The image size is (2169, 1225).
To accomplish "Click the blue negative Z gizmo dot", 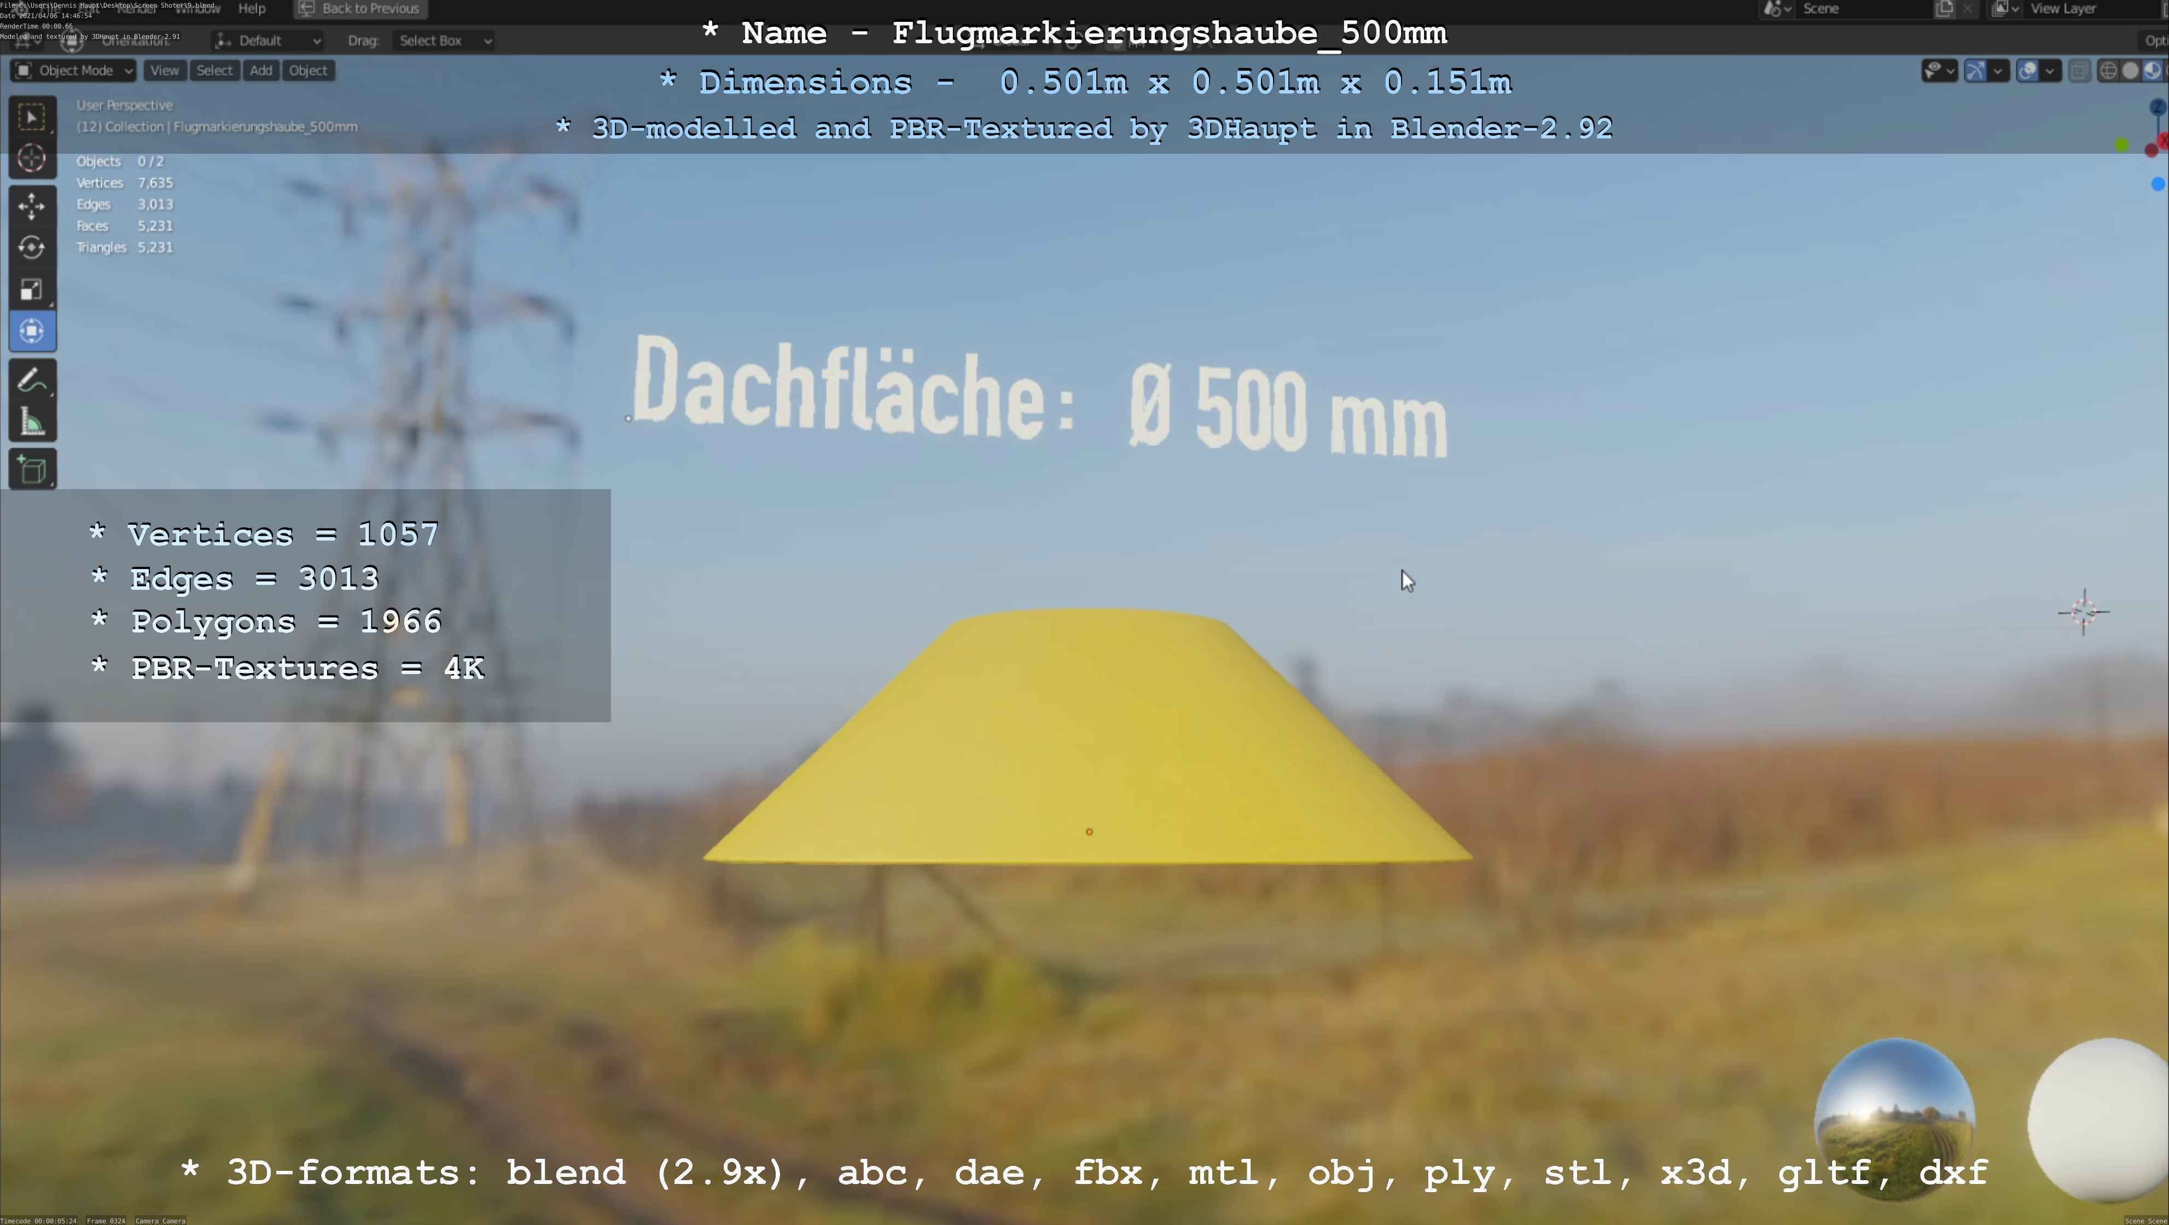I will click(2157, 184).
